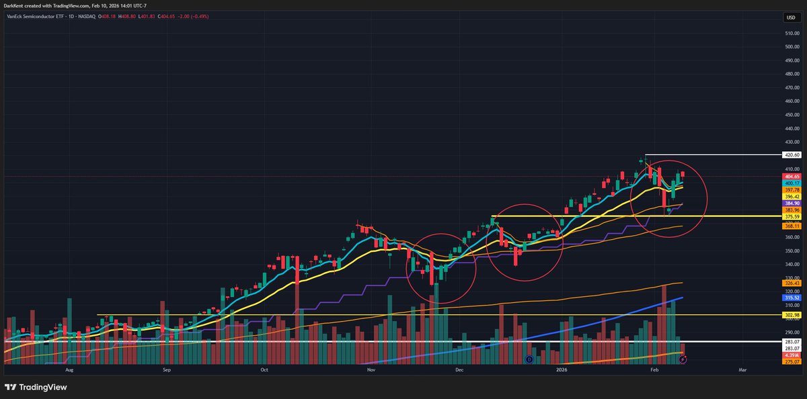Image resolution: width=807 pixels, height=399 pixels.
Task: Click the 1D interval label in legend
Action: click(x=71, y=16)
